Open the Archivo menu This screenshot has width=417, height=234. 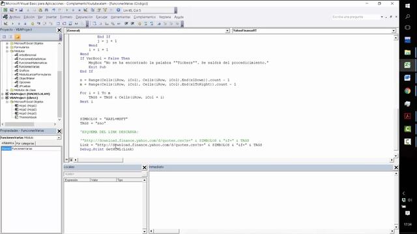coord(15,17)
